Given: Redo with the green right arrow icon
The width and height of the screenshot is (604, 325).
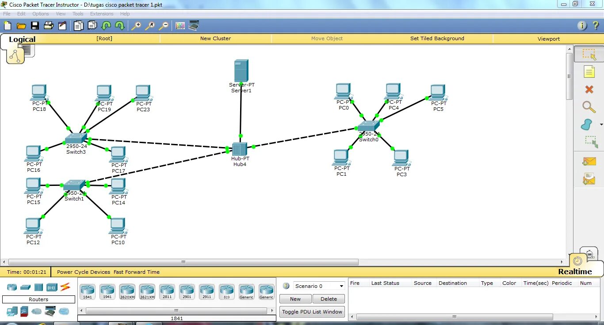Looking at the screenshot, I should 120,26.
